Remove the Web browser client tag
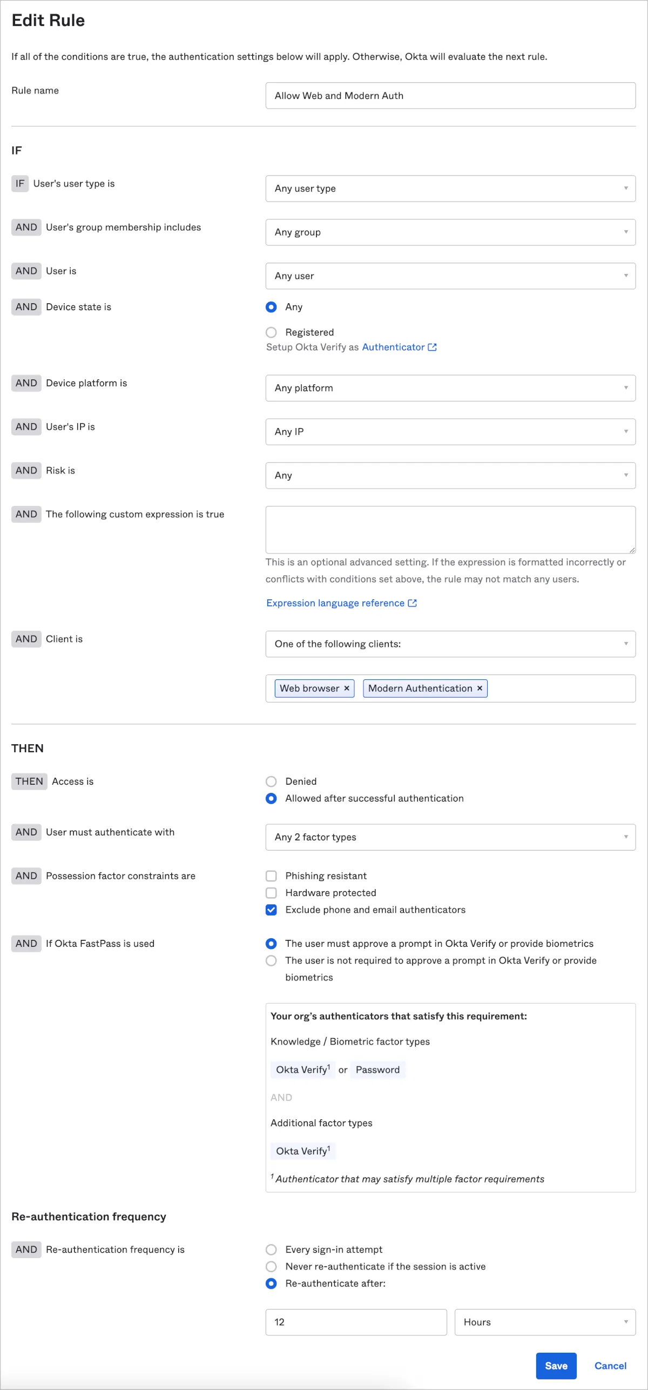Image resolution: width=648 pixels, height=1390 pixels. click(x=347, y=688)
